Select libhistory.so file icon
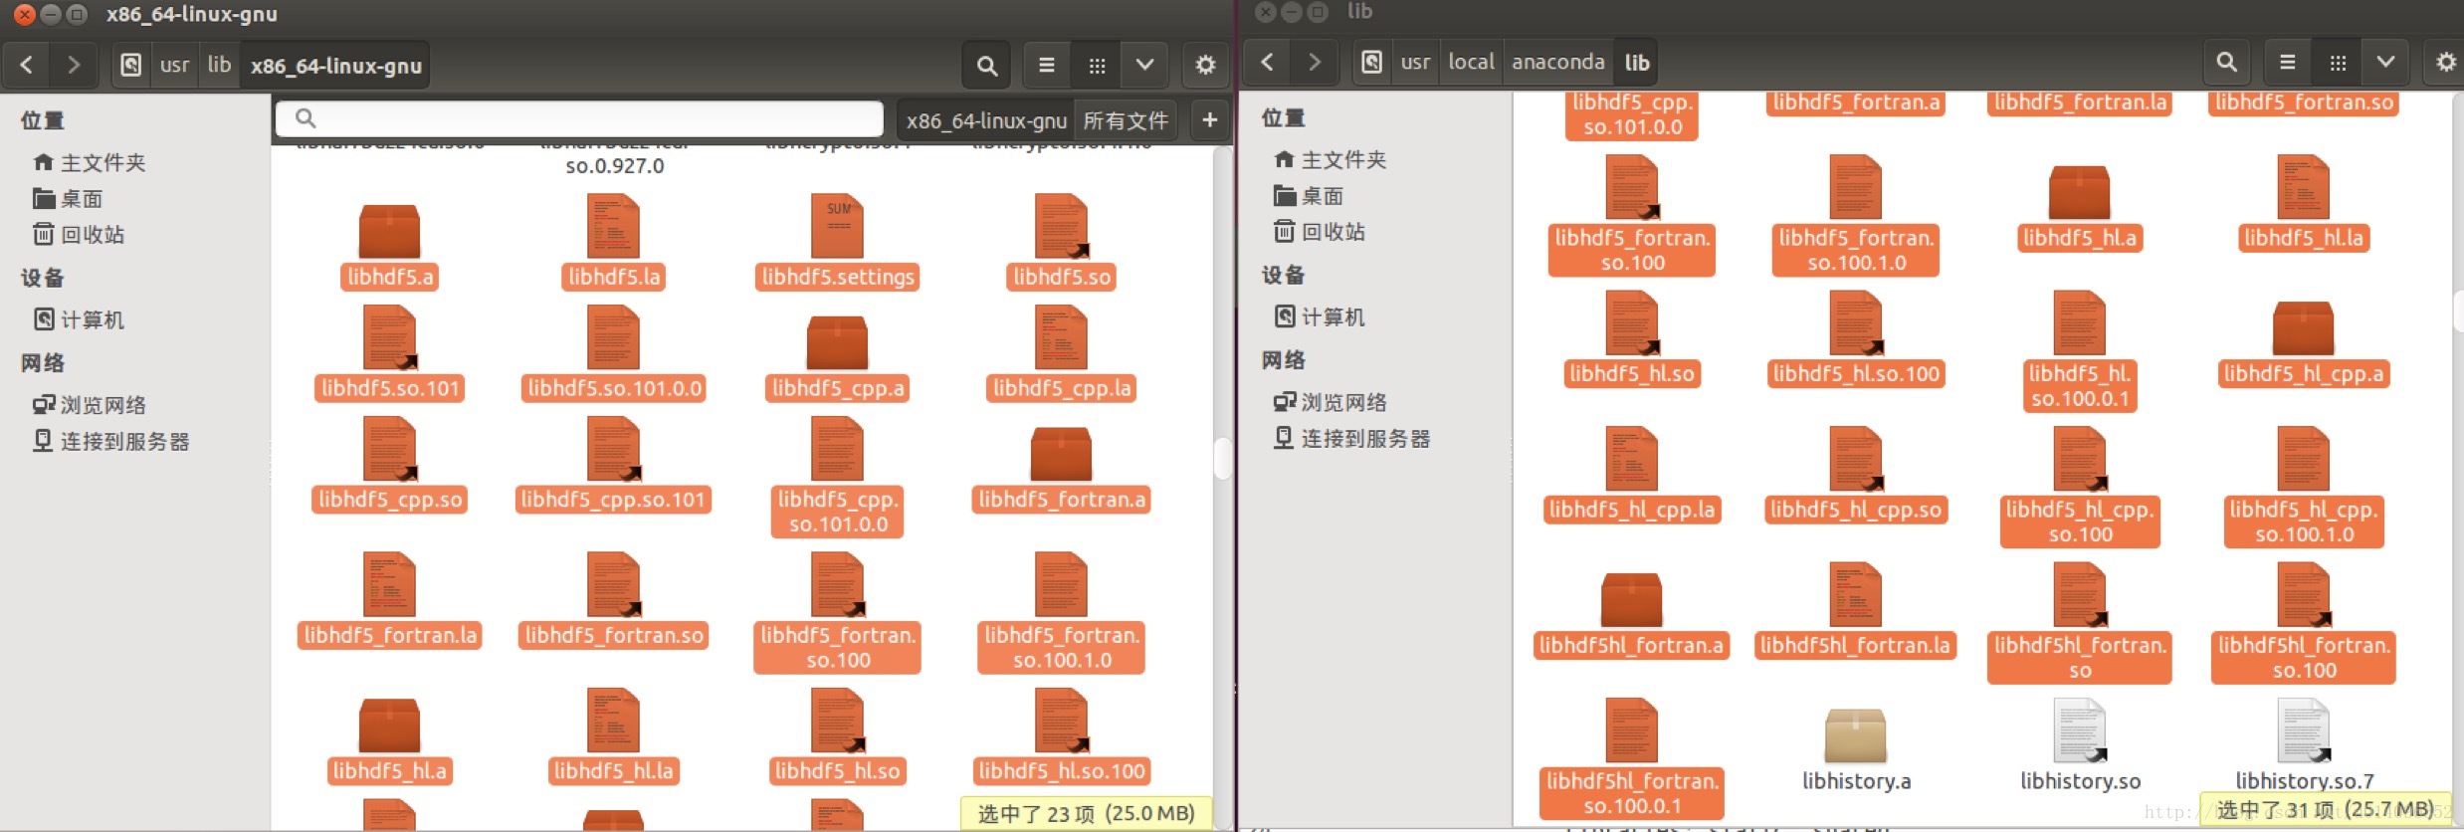Viewport: 2464px width, 832px height. point(2080,730)
